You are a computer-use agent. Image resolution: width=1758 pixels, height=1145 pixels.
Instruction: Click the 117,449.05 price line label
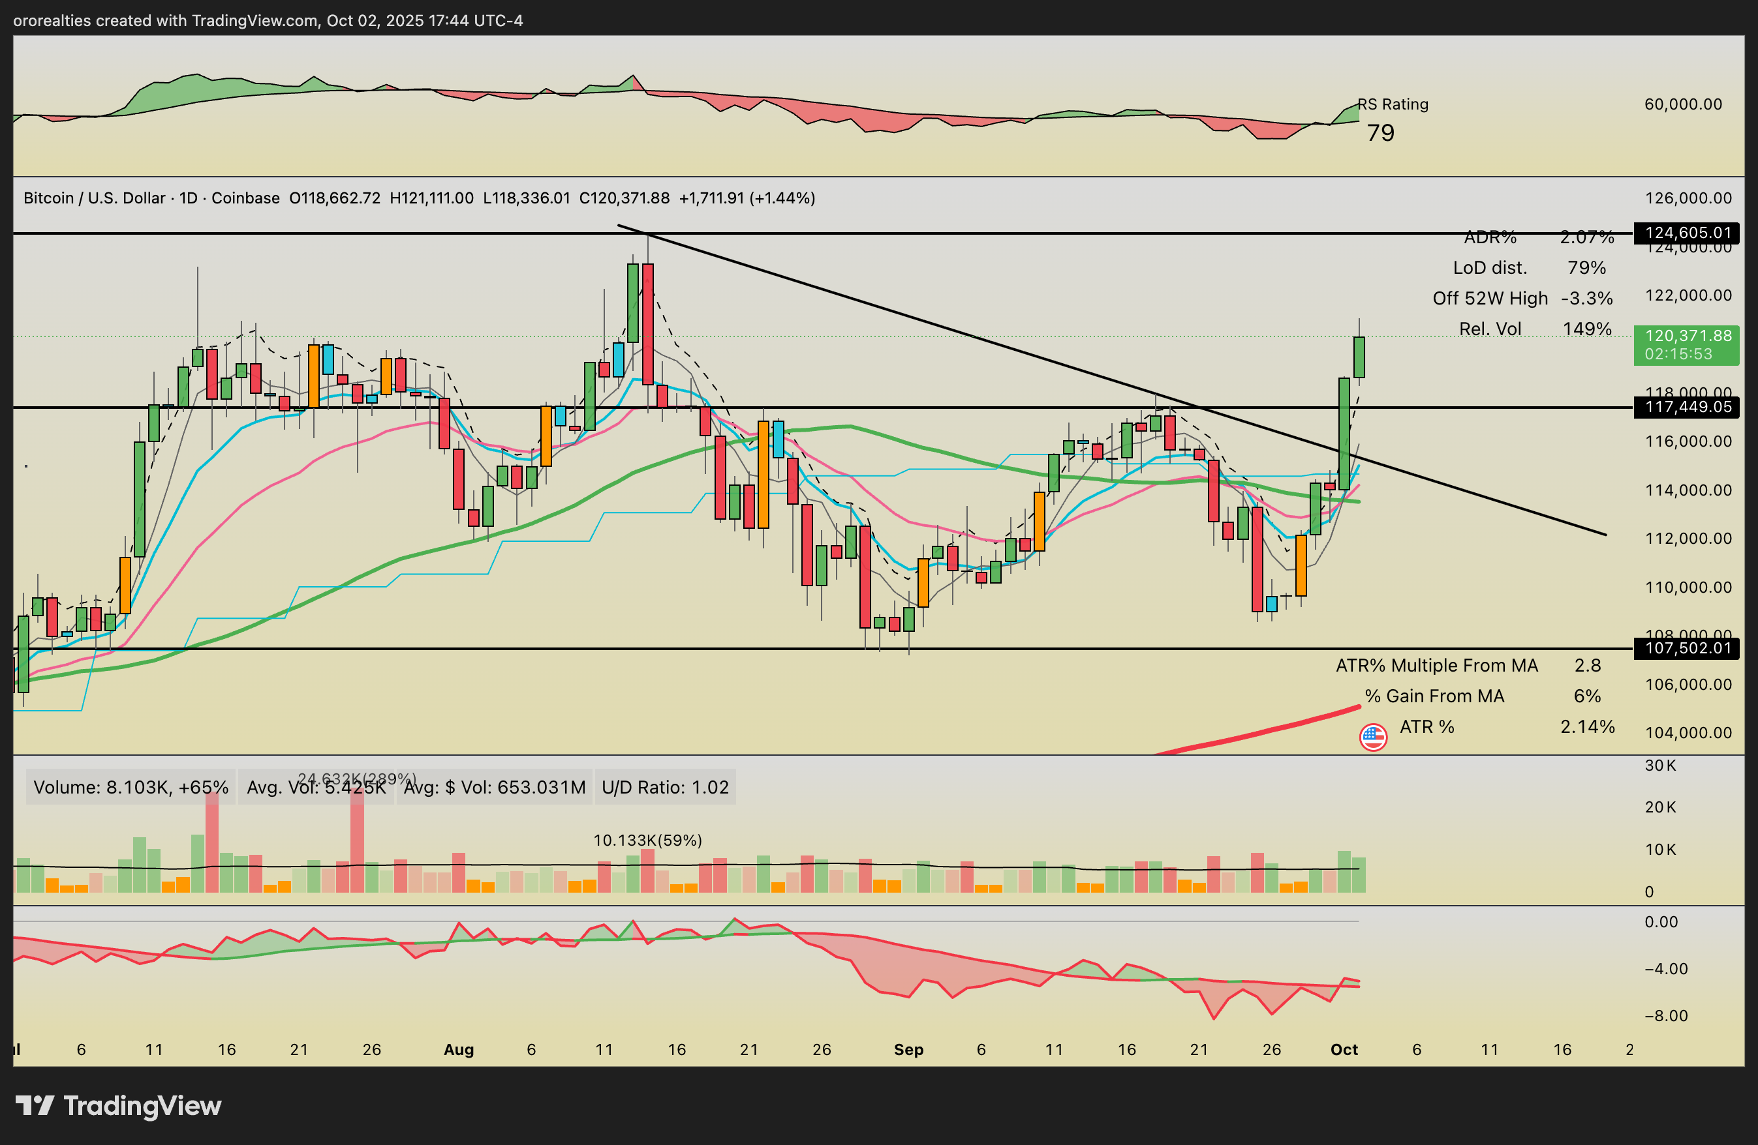pos(1687,407)
